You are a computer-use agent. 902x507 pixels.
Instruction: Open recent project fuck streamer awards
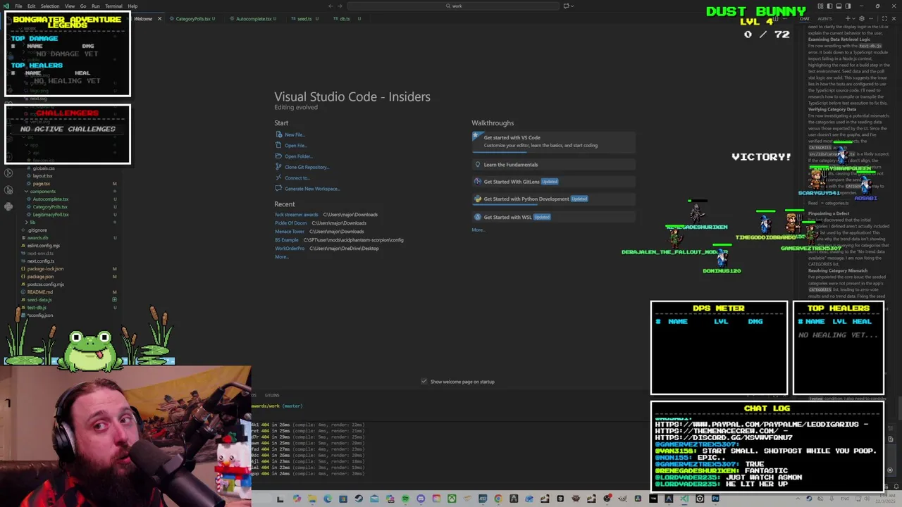(x=297, y=215)
